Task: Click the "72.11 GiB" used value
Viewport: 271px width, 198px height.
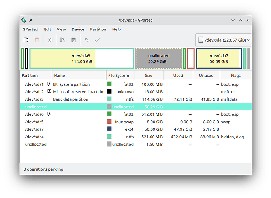Action: pos(183,99)
